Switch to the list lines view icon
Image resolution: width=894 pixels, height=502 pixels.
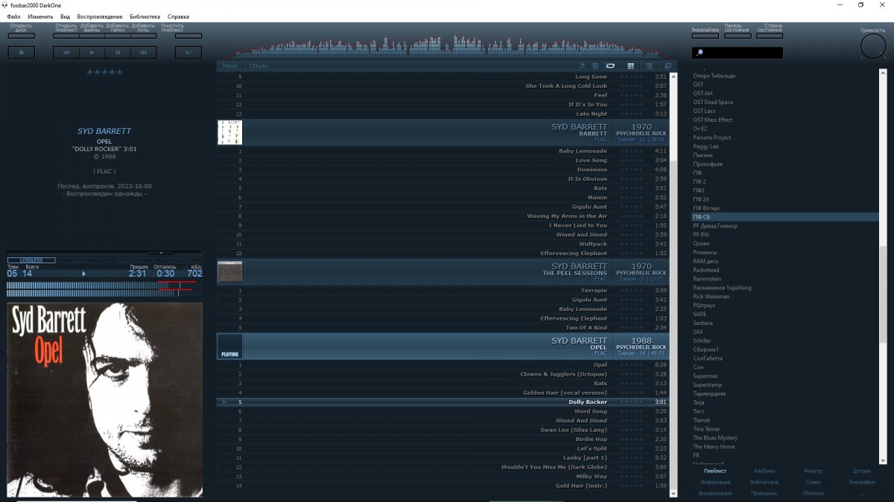[x=649, y=65]
